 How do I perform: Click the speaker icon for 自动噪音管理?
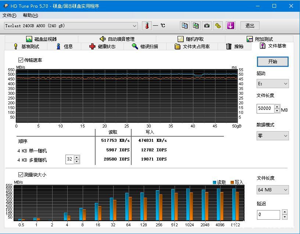(x=103, y=39)
